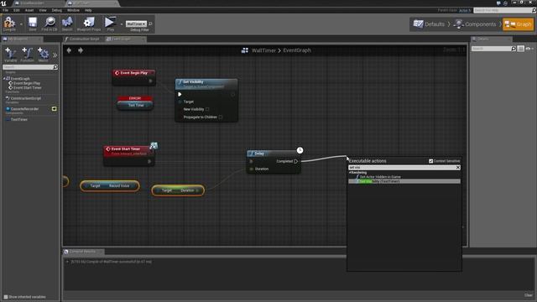Select the Target Record Voice node
Image resolution: width=537 pixels, height=302 pixels.
coord(110,186)
